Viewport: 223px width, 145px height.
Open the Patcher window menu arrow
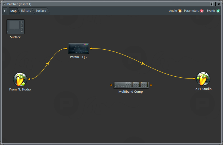[4, 4]
